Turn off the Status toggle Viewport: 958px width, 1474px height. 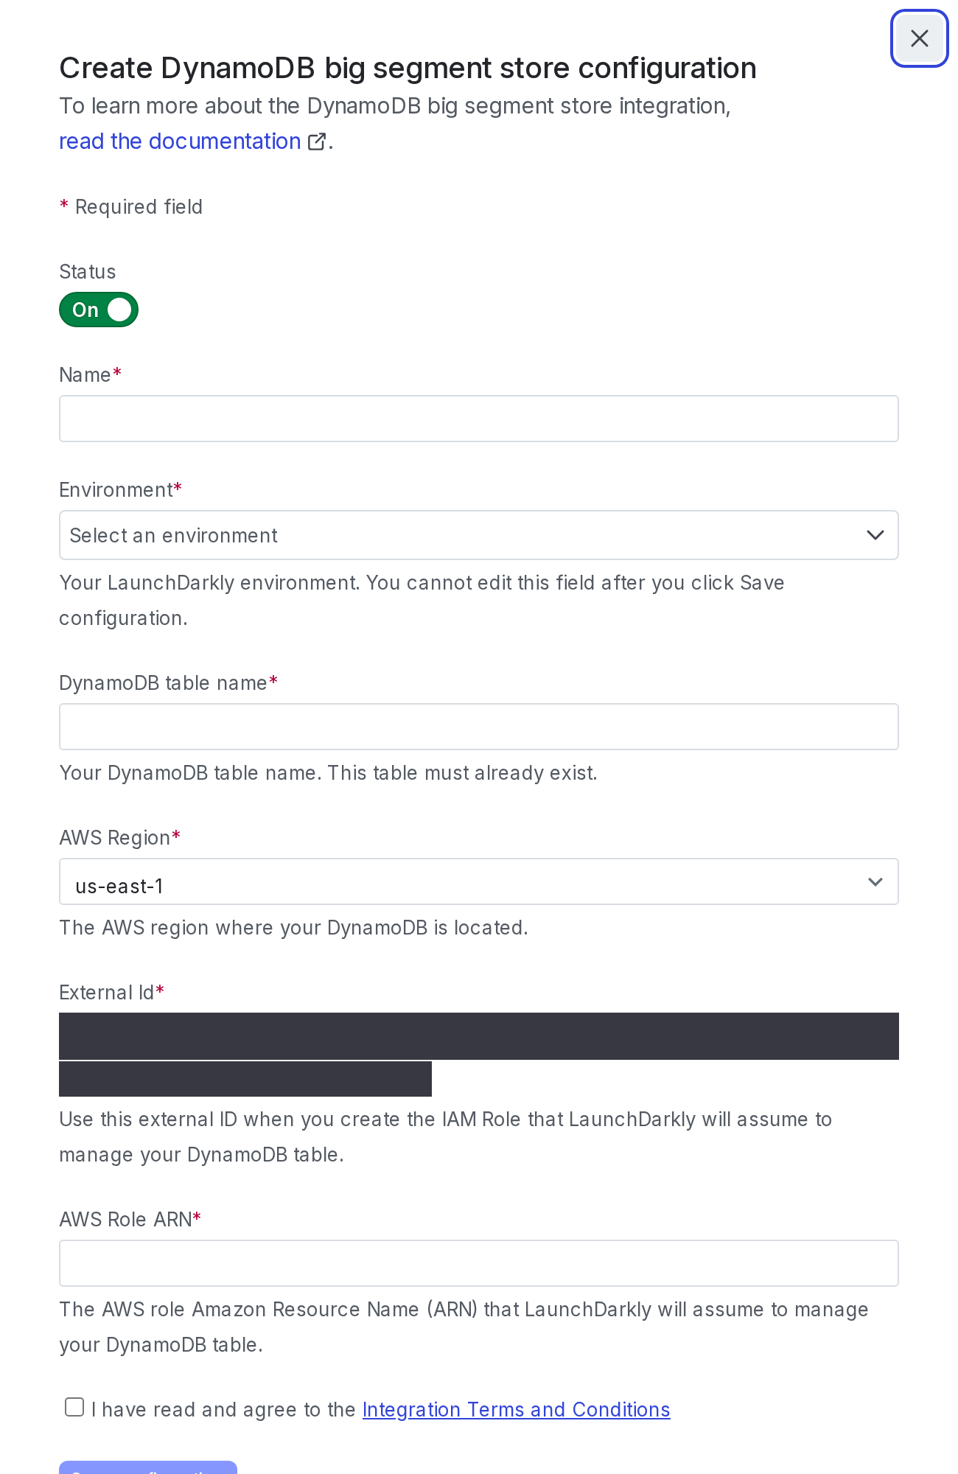(98, 310)
